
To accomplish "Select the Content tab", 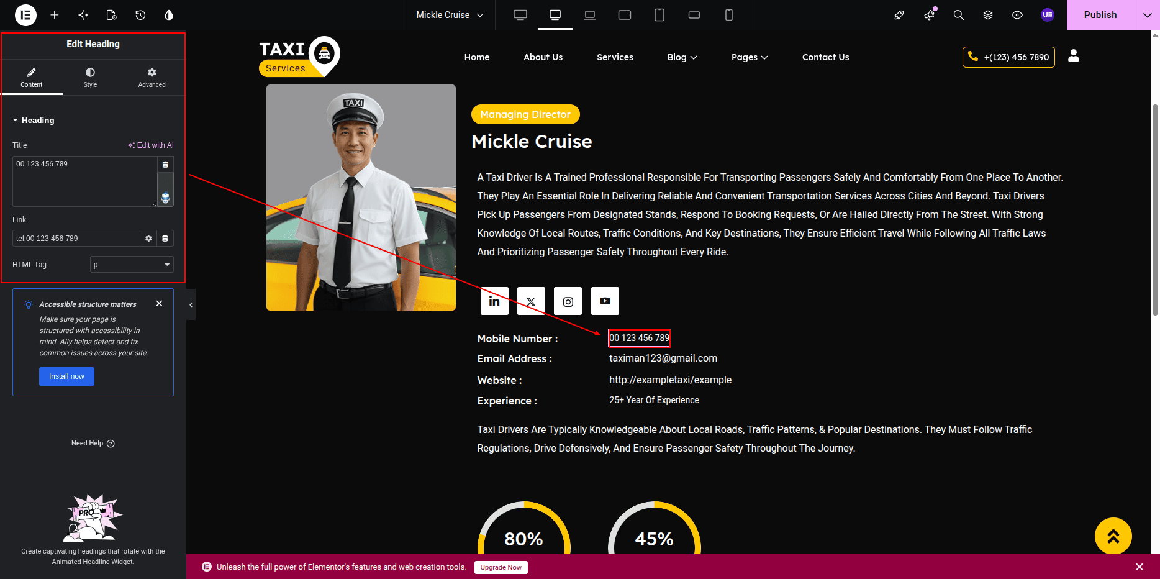I will coord(32,78).
